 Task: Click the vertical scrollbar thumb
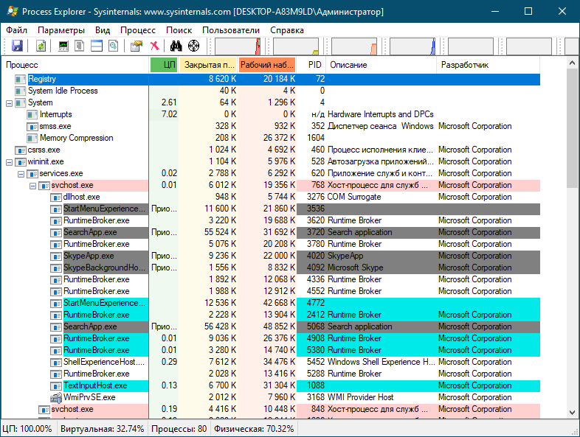[x=572, y=128]
